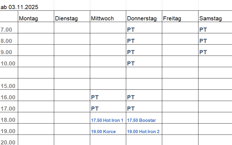The width and height of the screenshot is (232, 145).
Task: Select Donnerstag PT cell at 7.00
Action: [131, 30]
